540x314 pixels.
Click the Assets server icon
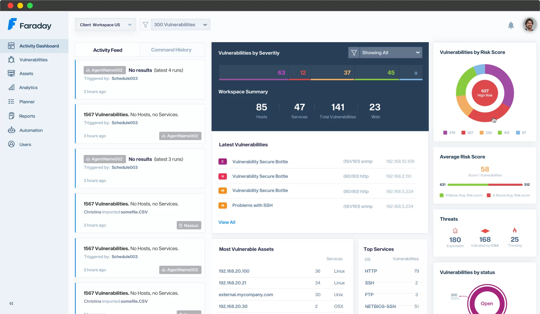11,74
